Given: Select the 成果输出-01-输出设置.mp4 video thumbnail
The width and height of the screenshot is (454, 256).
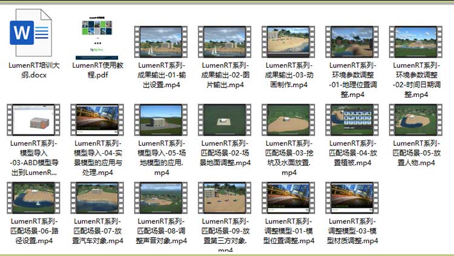Looking at the screenshot, I should [160, 42].
